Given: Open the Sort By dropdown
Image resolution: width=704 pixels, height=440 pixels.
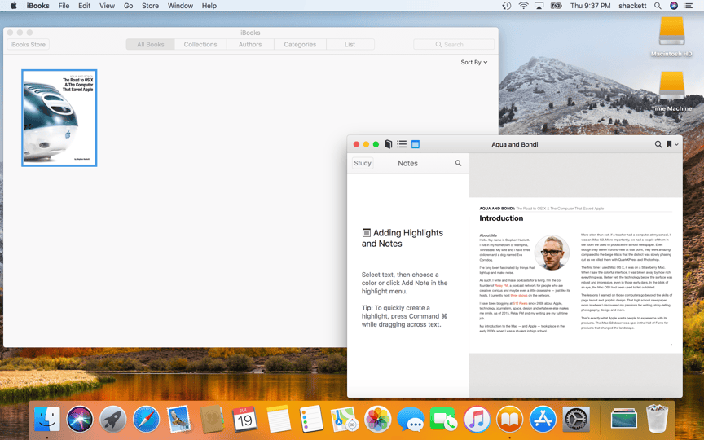Looking at the screenshot, I should coord(473,63).
